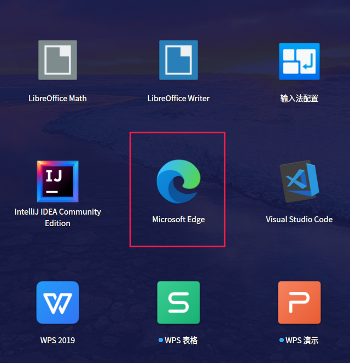This screenshot has width=350, height=363.
Task: Launch the green WPS 表格 icon
Action: 178,302
